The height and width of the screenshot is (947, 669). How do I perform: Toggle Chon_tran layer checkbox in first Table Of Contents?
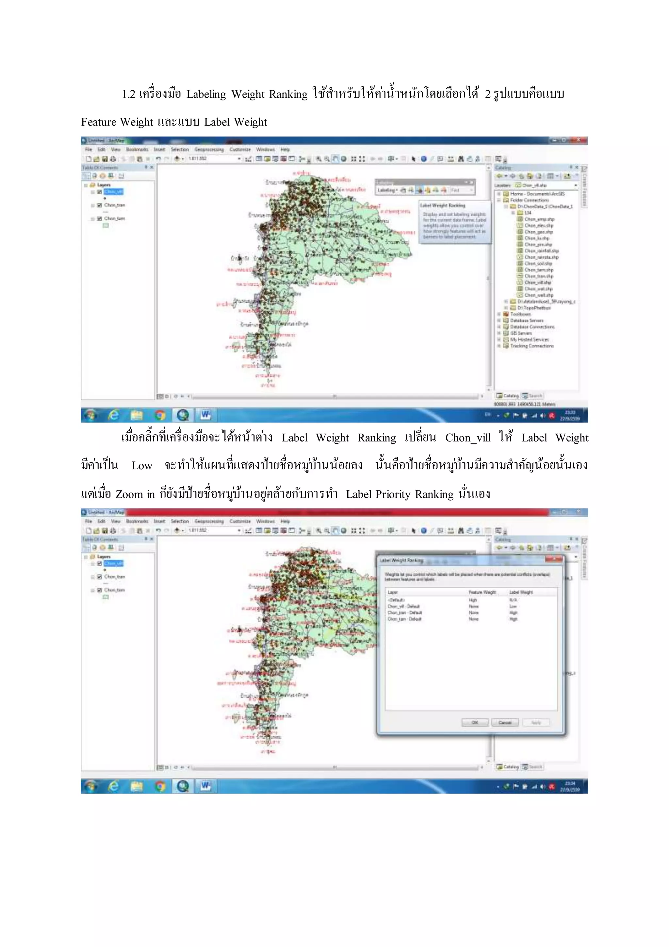point(99,205)
